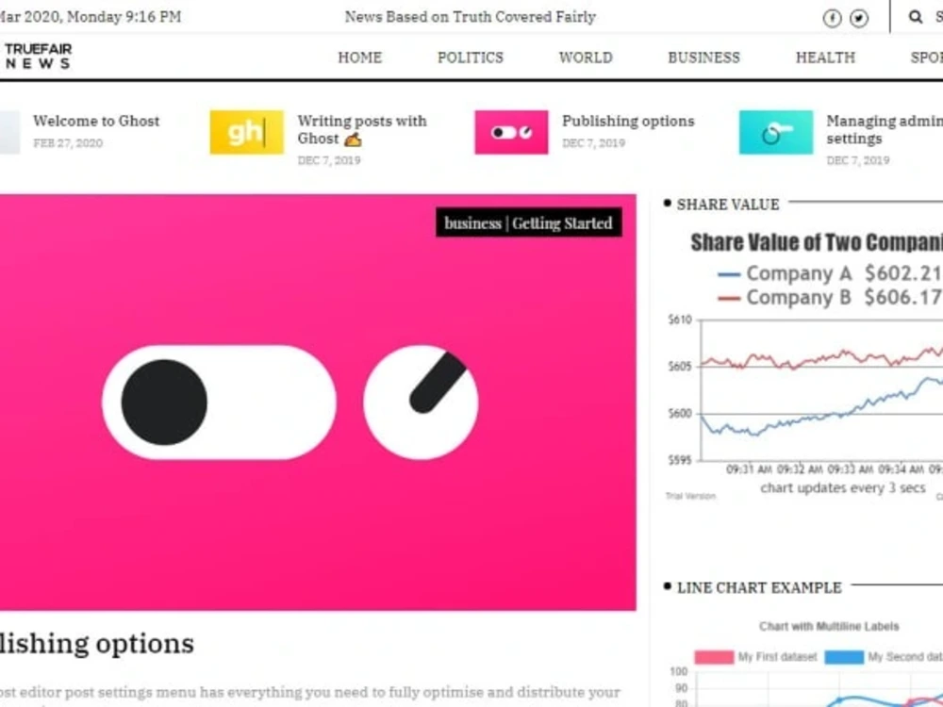Click the search magnifier icon

point(916,17)
